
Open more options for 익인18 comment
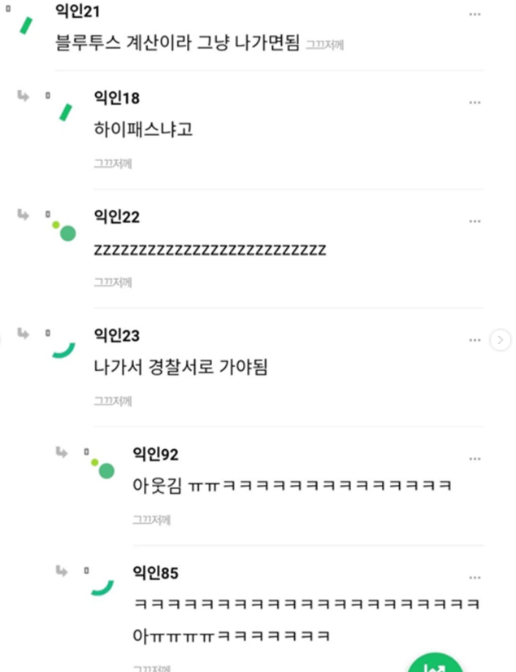(x=475, y=103)
